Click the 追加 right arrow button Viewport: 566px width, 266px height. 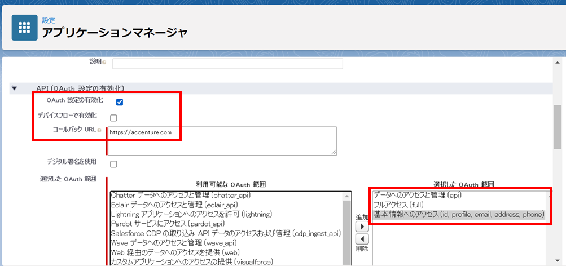pyautogui.click(x=361, y=227)
